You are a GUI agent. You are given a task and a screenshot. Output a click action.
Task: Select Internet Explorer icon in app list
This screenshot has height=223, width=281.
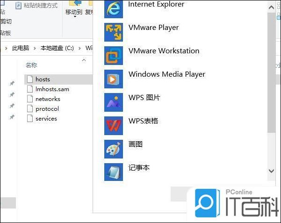114,9
